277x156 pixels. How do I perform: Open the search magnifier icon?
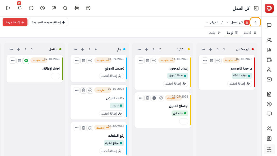65,8
